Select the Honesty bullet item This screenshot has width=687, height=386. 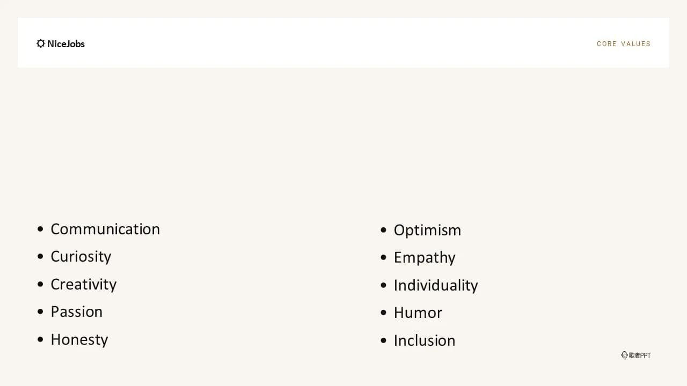(x=79, y=340)
